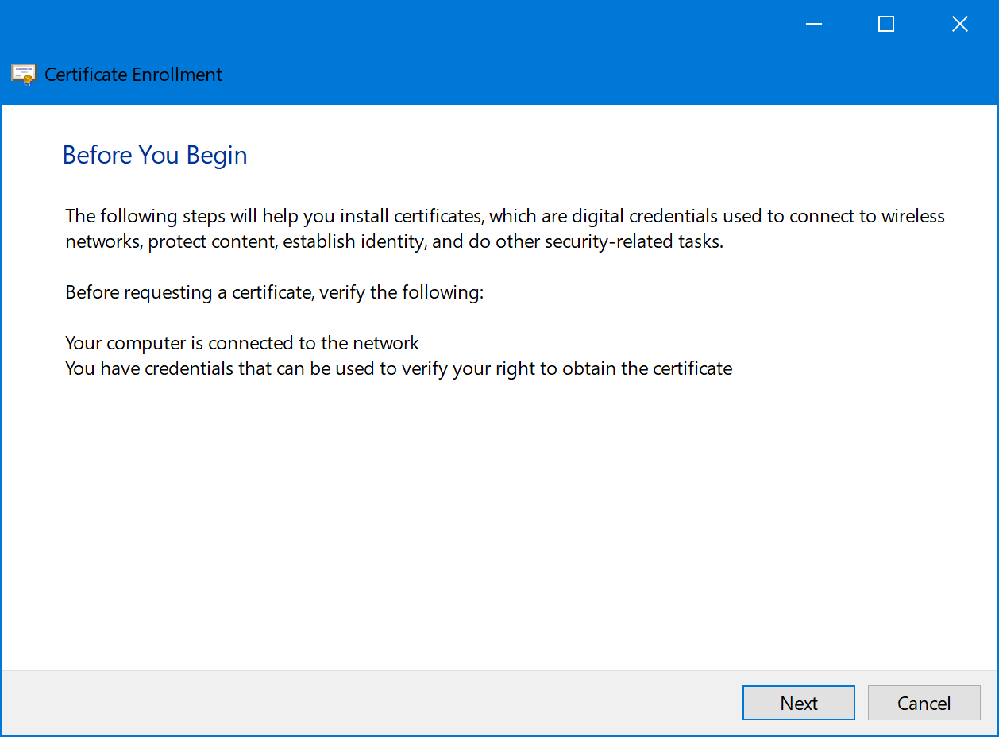Screen dimensions: 999x737
Task: Click the Certificate Enrollment certificate icon
Action: (22, 74)
